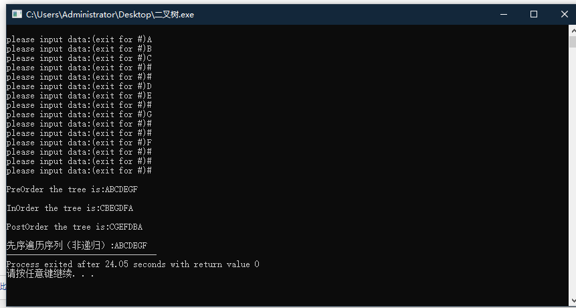The height and width of the screenshot is (308, 576).
Task: Click the PreOrder result ABCDEGF line
Action: point(72,189)
